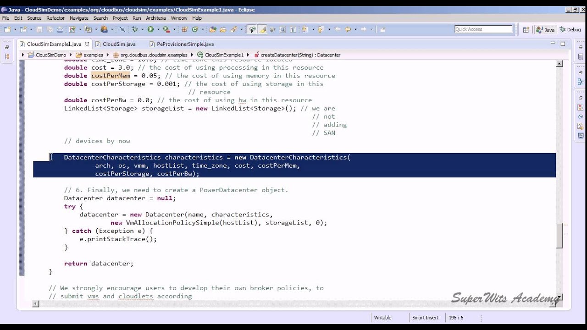Toggle Breadcrumb display button
The image size is (587, 330).
pyautogui.click(x=252, y=29)
